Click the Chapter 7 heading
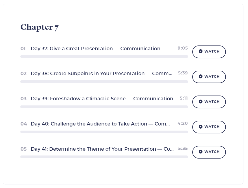Viewport: 248px width, 188px height. tap(39, 27)
